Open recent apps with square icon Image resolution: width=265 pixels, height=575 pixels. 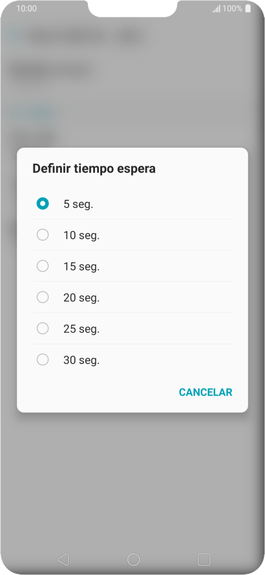click(204, 559)
